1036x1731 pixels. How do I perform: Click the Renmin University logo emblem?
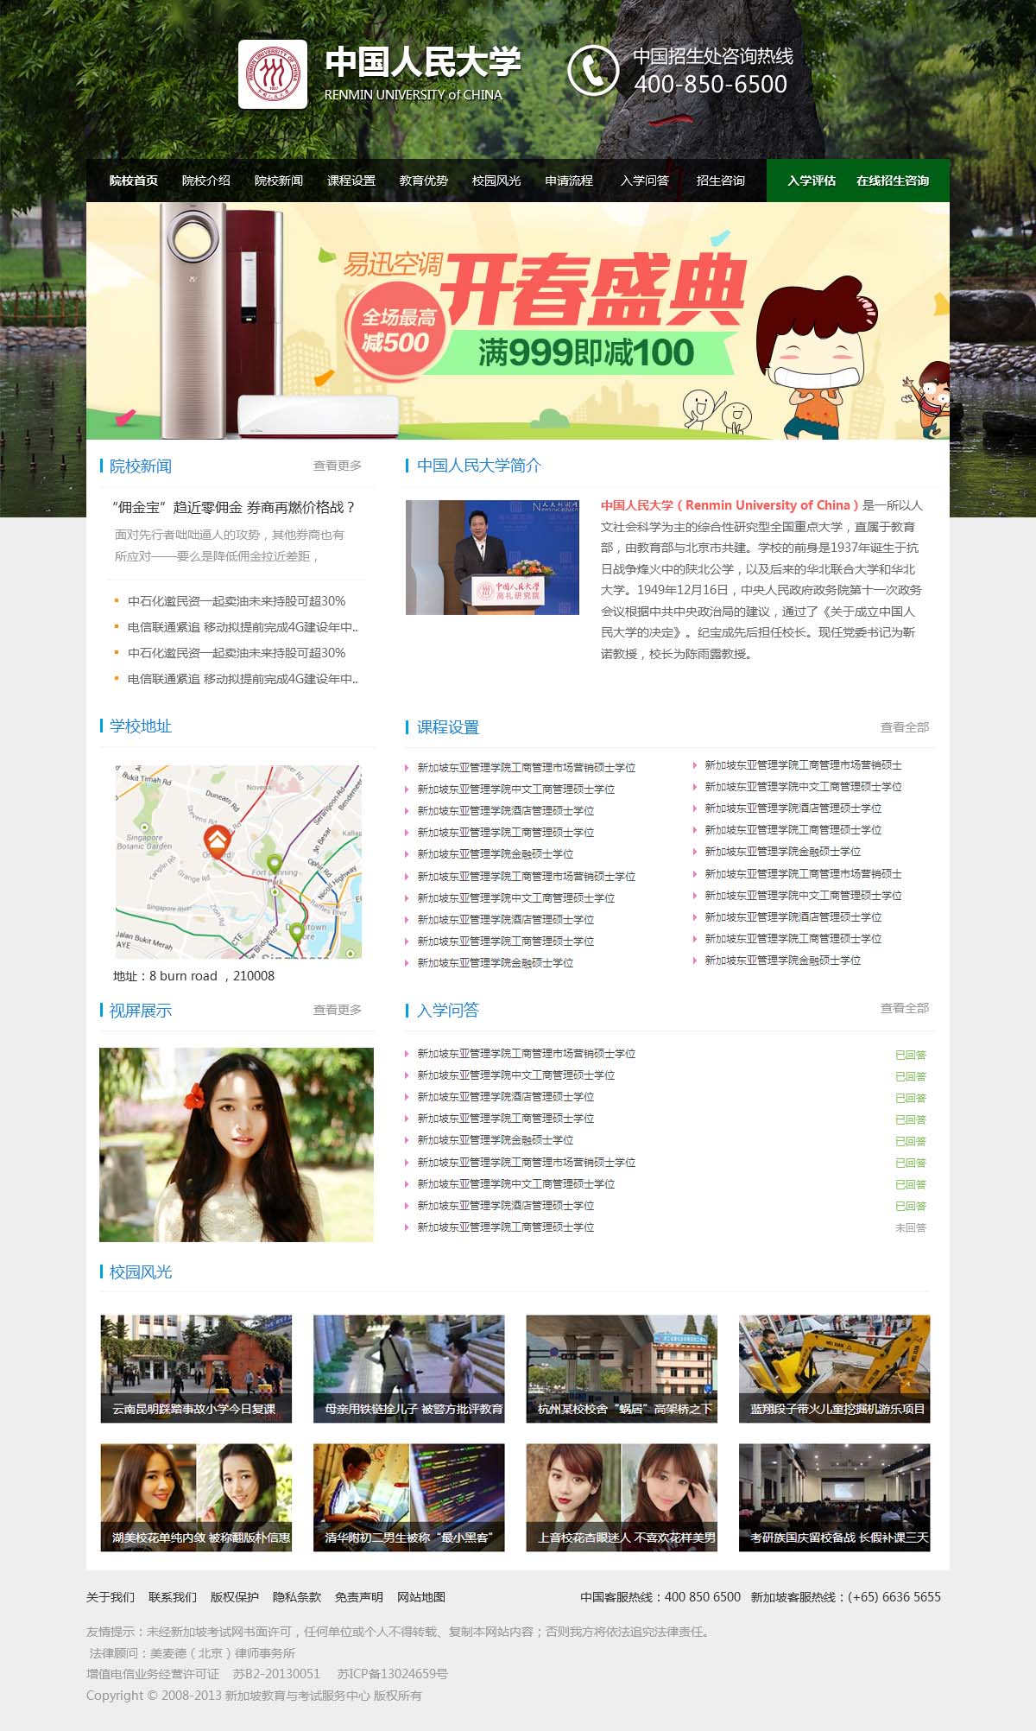273,74
